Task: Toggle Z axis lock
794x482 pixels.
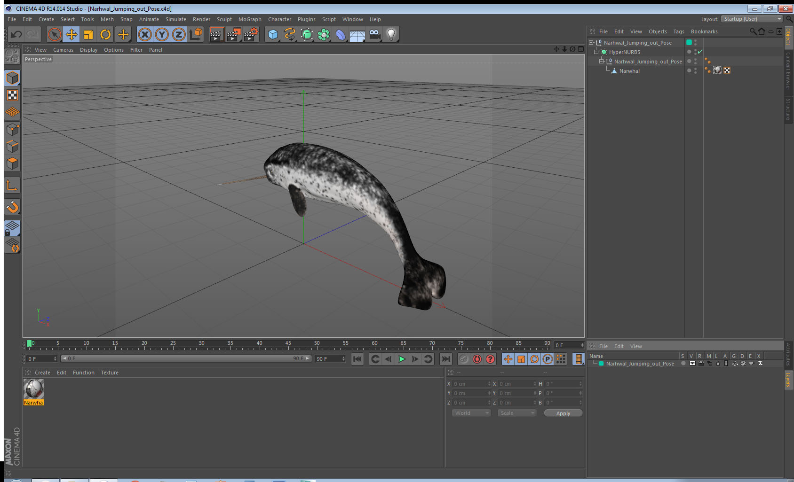Action: [x=179, y=34]
